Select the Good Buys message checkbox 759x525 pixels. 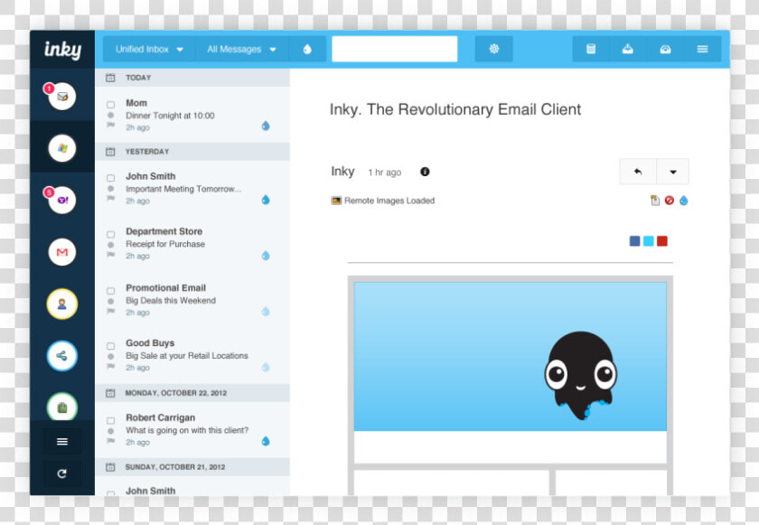click(x=111, y=346)
